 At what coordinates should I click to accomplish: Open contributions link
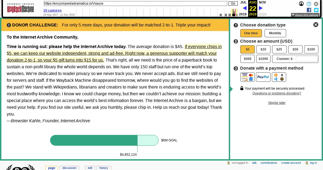point(269,163)
